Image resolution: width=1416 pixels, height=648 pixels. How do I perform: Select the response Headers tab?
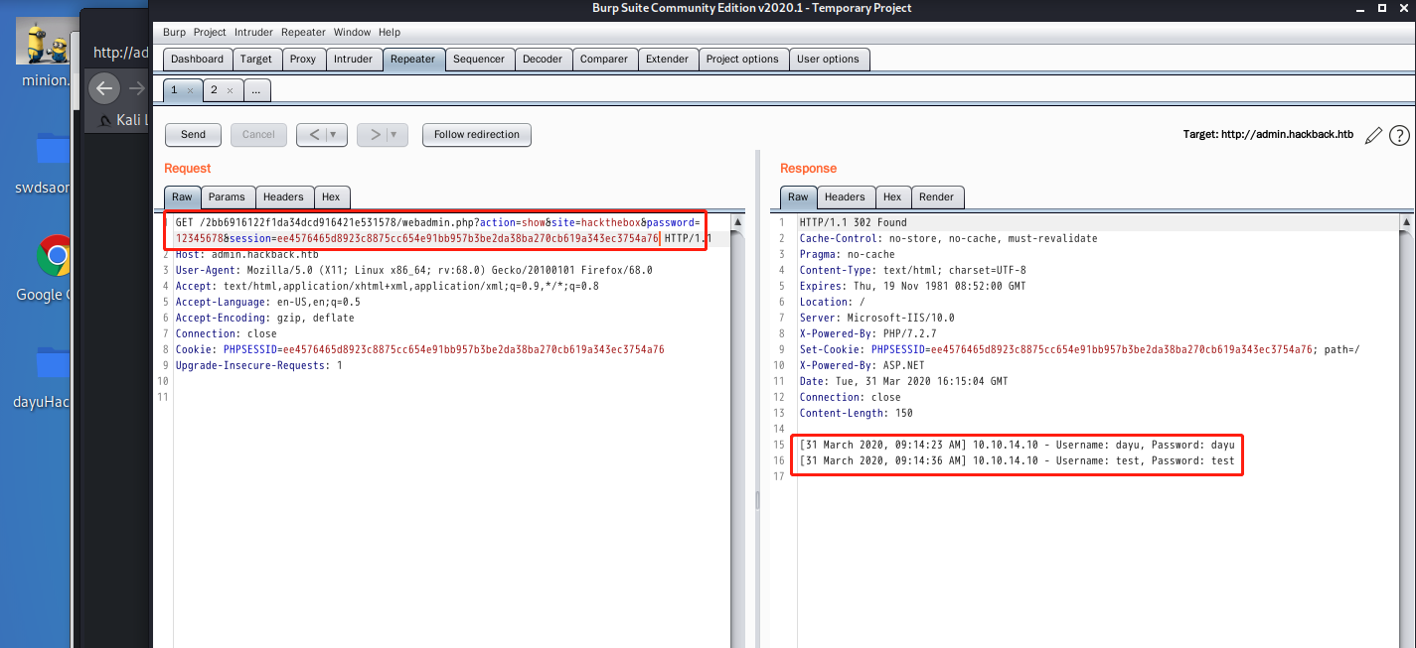tap(846, 197)
